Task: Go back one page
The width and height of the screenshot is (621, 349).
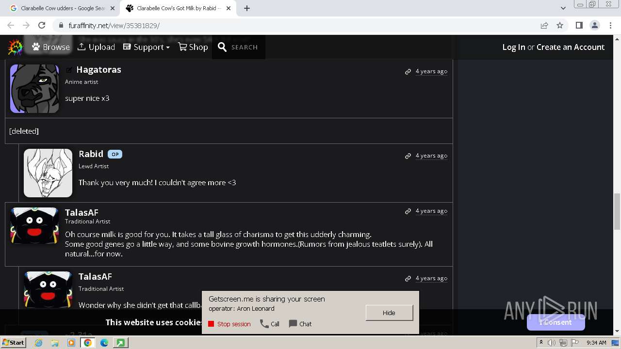Action: (11, 25)
